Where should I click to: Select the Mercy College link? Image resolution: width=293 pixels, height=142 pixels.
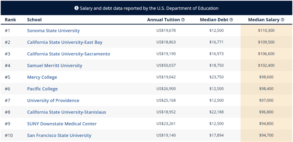click(x=42, y=77)
